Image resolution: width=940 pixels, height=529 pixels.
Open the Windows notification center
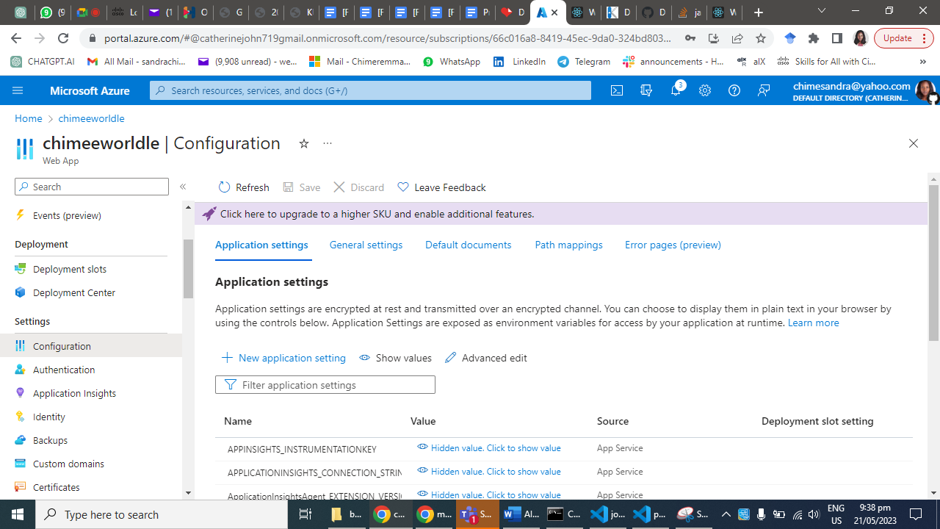coord(916,514)
